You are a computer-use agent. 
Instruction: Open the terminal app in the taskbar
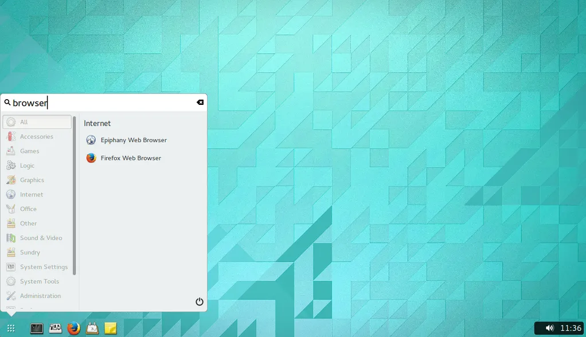tap(37, 328)
